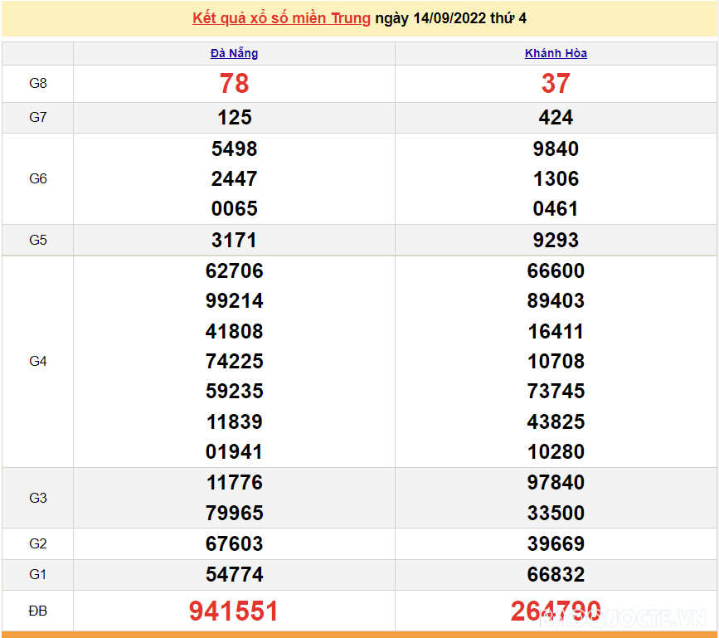Click the red number 78 under Đà Nẵng

(234, 83)
